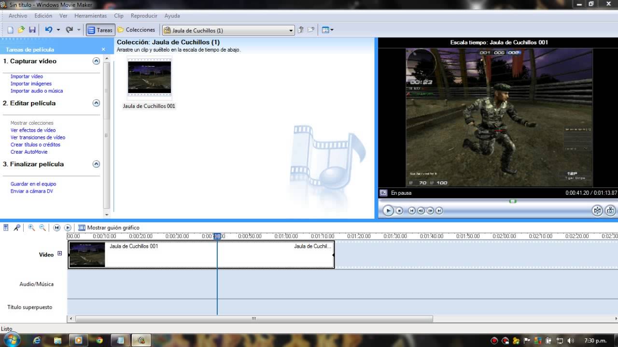Click the Redo arrow icon

tap(69, 30)
